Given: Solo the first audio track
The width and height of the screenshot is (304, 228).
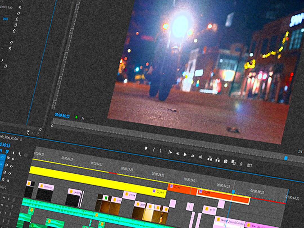Looking at the screenshot, I should (x=9, y=198).
